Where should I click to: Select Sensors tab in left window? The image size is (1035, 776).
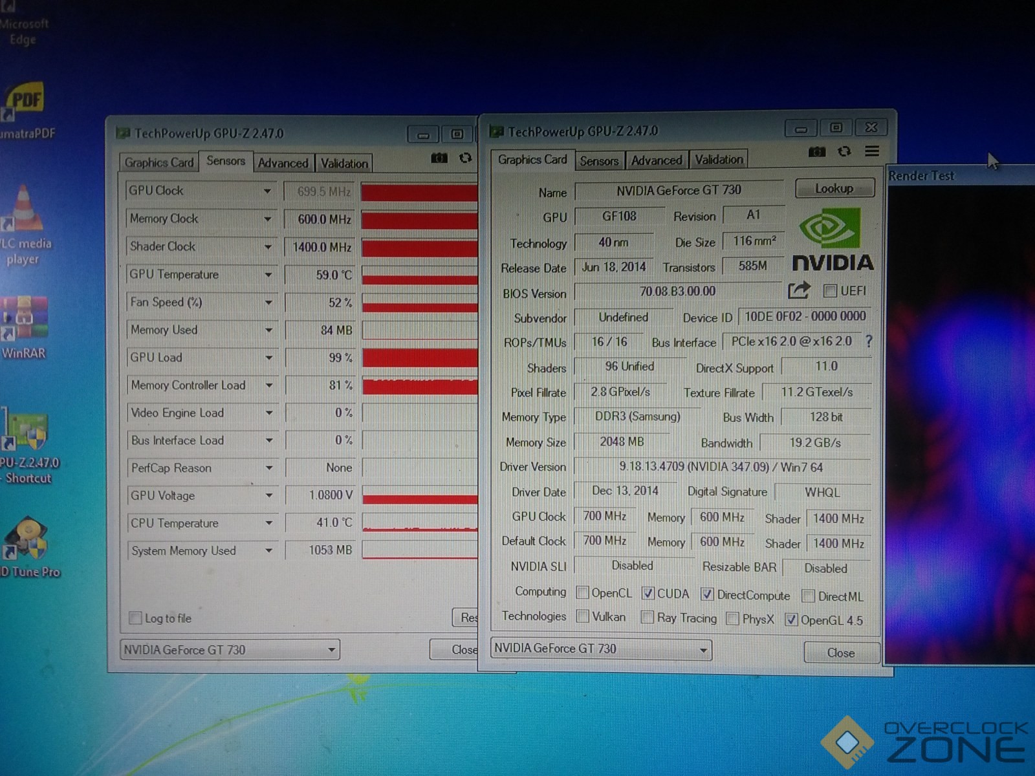coord(226,160)
